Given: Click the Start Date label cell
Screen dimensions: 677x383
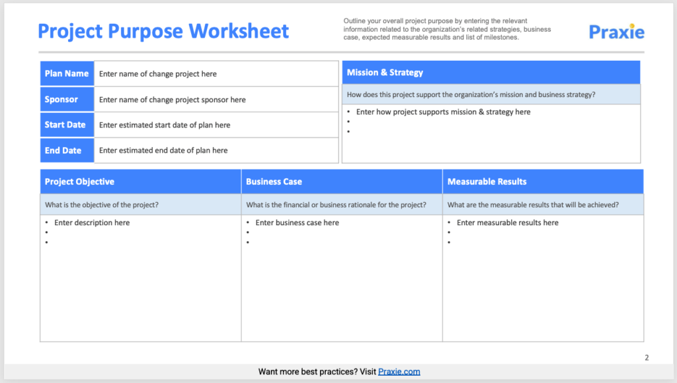Looking at the screenshot, I should 67,125.
